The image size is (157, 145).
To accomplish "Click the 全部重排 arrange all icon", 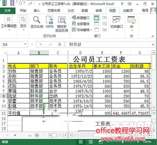I will 74,24.
